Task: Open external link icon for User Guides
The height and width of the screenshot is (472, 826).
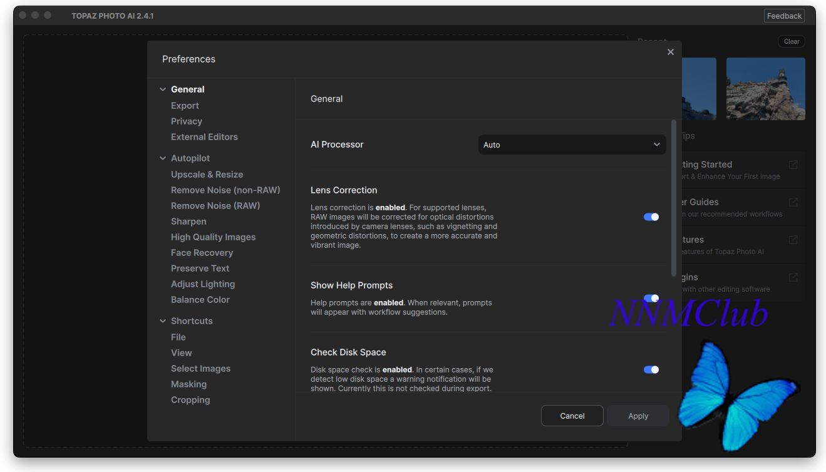Action: (x=793, y=202)
